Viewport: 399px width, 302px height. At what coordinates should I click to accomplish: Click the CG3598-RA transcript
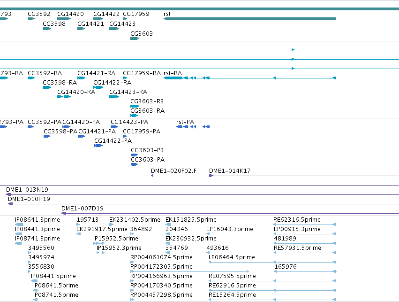[47, 87]
